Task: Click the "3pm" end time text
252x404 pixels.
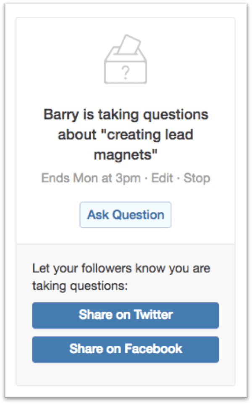Action: (x=128, y=179)
